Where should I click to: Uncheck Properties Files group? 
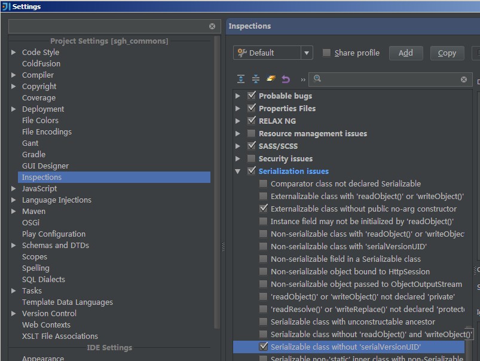click(251, 108)
